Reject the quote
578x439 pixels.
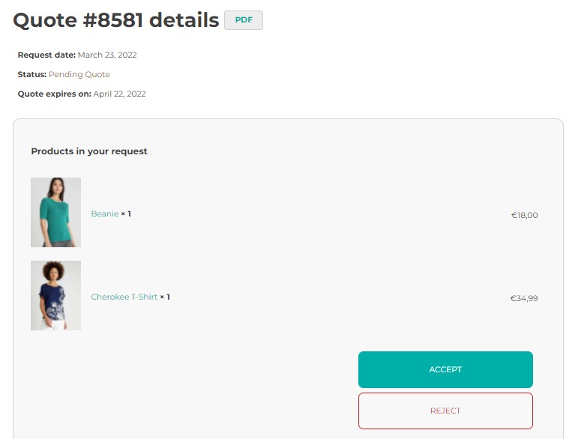(x=445, y=411)
